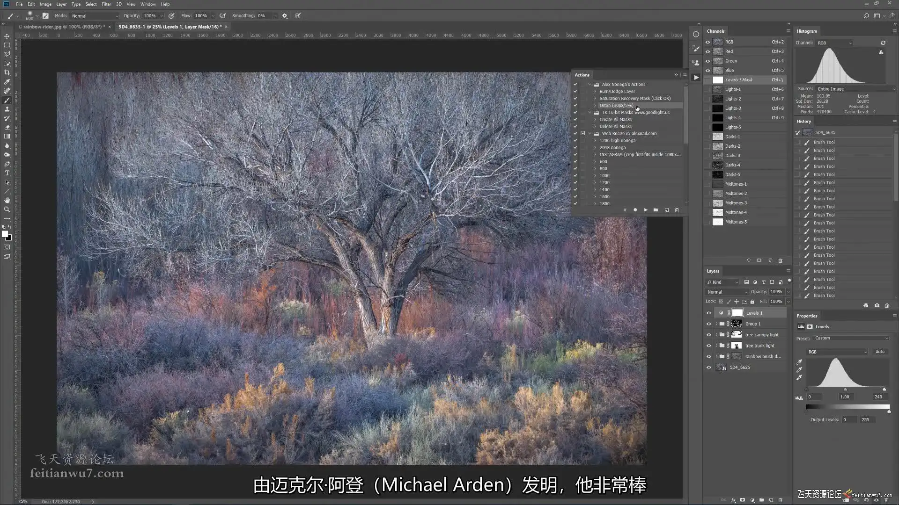
Task: Select the Type tool
Action: pyautogui.click(x=7, y=173)
